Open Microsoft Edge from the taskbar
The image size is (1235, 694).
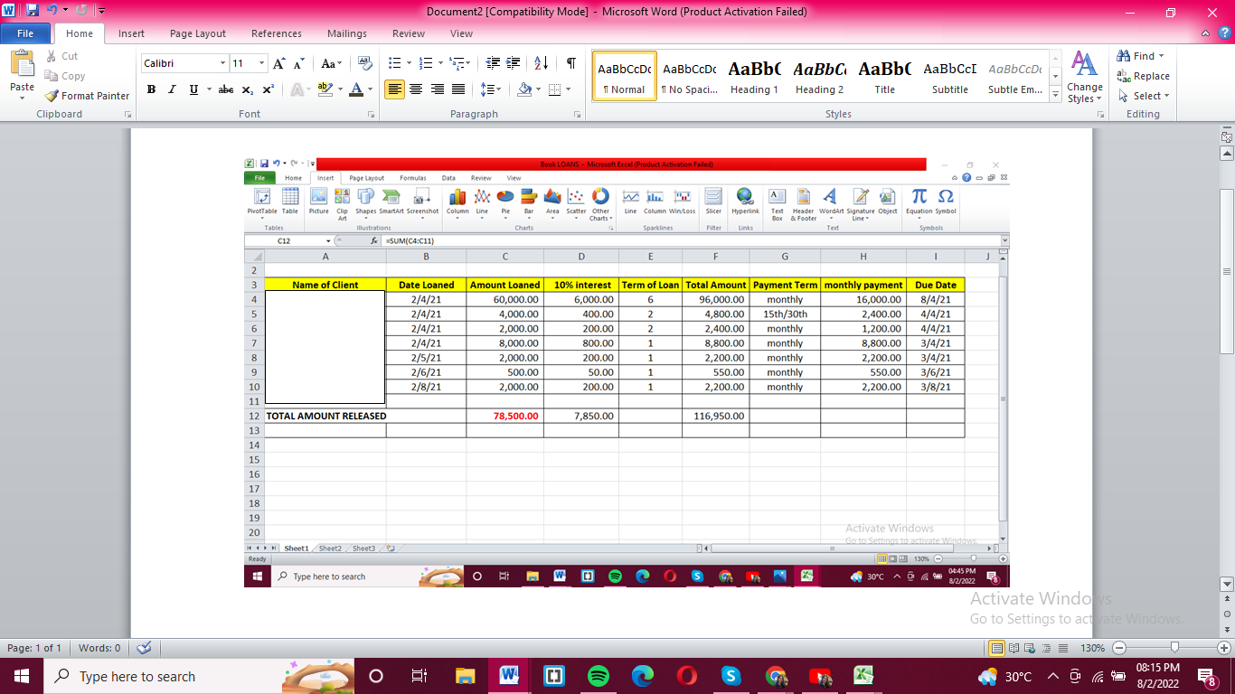click(x=643, y=676)
